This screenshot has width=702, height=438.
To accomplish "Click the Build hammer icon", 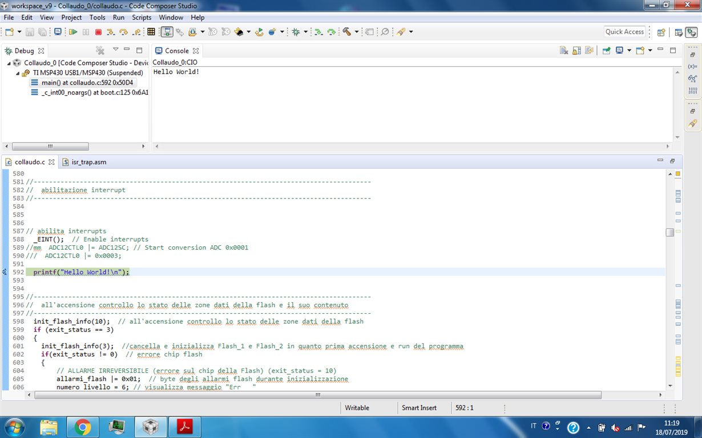I will point(346,32).
